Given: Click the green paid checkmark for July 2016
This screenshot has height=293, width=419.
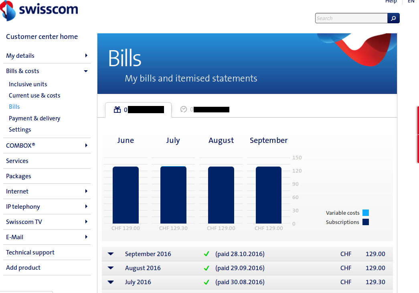Looking at the screenshot, I should [x=206, y=282].
